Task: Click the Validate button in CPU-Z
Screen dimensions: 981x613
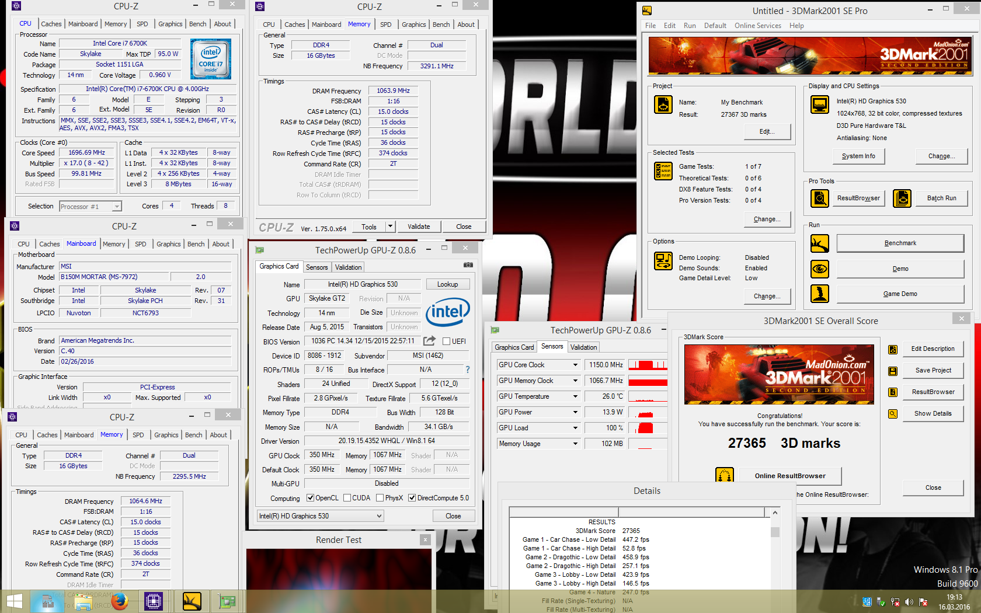Action: [419, 227]
